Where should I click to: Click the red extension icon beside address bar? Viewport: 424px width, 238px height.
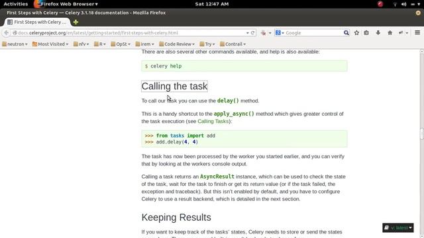(x=264, y=32)
